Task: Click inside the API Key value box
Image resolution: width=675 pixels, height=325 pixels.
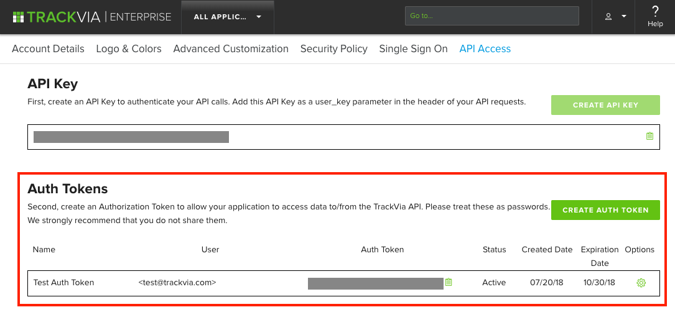Action: 343,137
